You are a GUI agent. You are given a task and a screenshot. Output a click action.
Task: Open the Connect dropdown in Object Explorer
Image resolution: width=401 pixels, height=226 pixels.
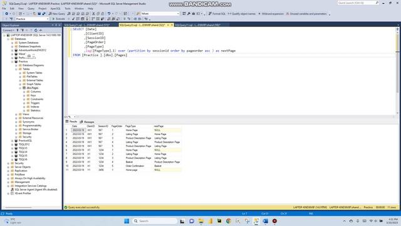[8, 30]
